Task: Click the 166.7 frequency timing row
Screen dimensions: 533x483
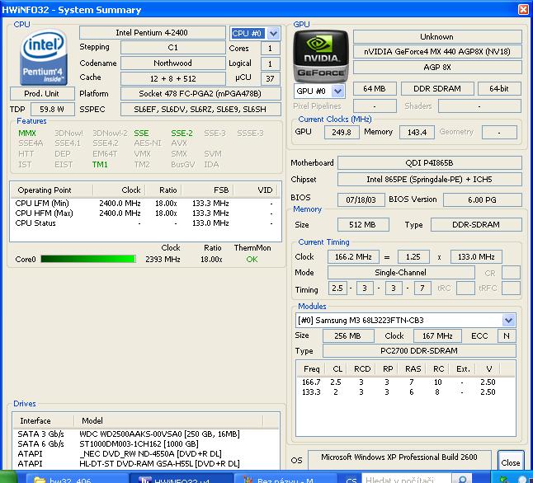Action: [x=406, y=382]
